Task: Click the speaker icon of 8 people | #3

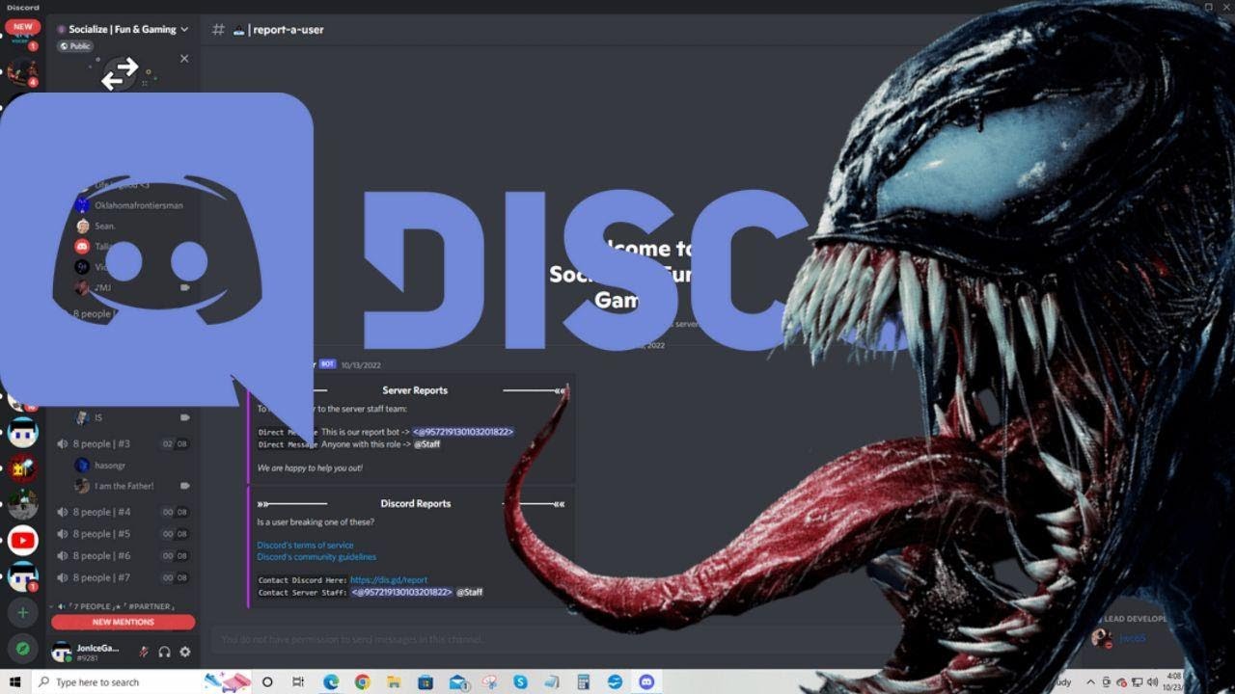Action: point(62,444)
